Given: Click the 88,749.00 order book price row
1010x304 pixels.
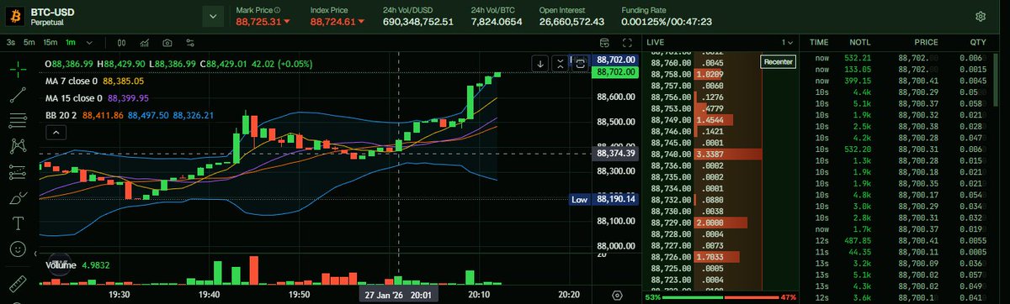Looking at the screenshot, I should point(721,120).
